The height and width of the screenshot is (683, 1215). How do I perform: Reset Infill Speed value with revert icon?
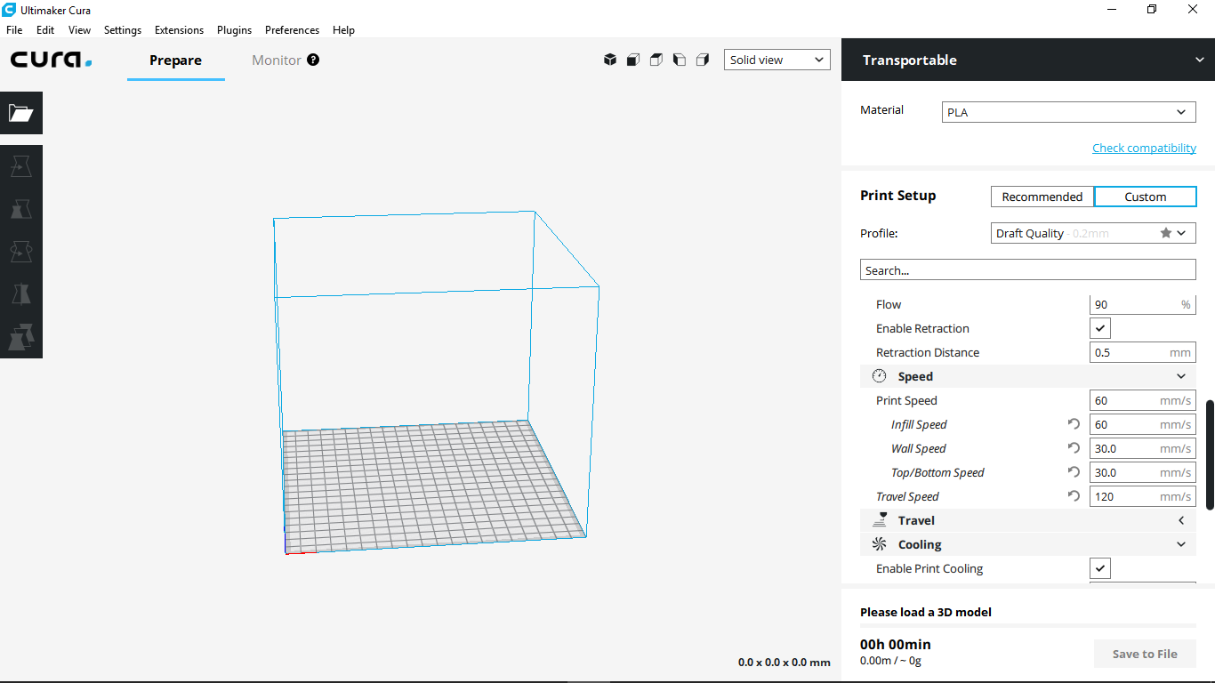(1074, 424)
